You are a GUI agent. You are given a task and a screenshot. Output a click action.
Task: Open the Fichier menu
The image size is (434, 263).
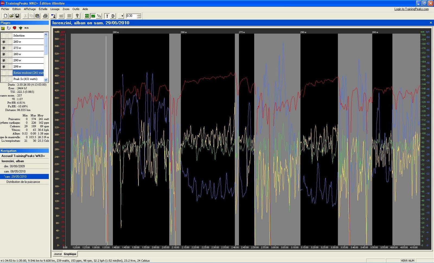5,9
